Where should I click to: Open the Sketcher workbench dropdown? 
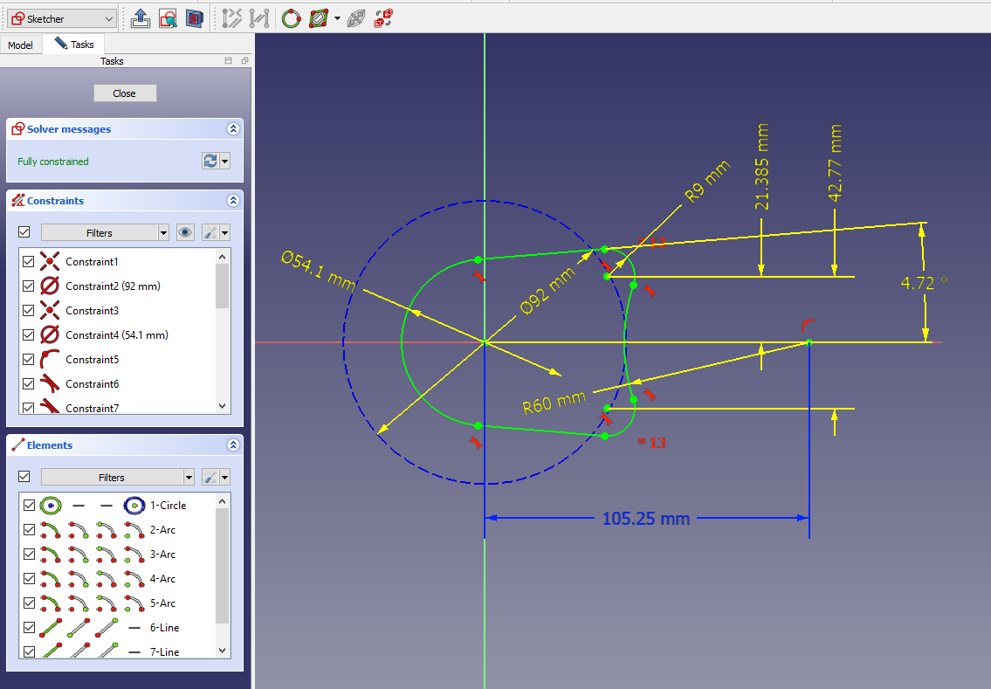[61, 18]
